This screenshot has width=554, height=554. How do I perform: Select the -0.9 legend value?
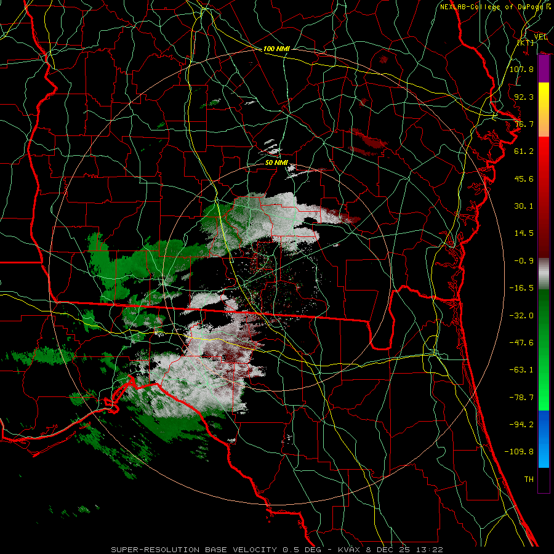pyautogui.click(x=524, y=261)
